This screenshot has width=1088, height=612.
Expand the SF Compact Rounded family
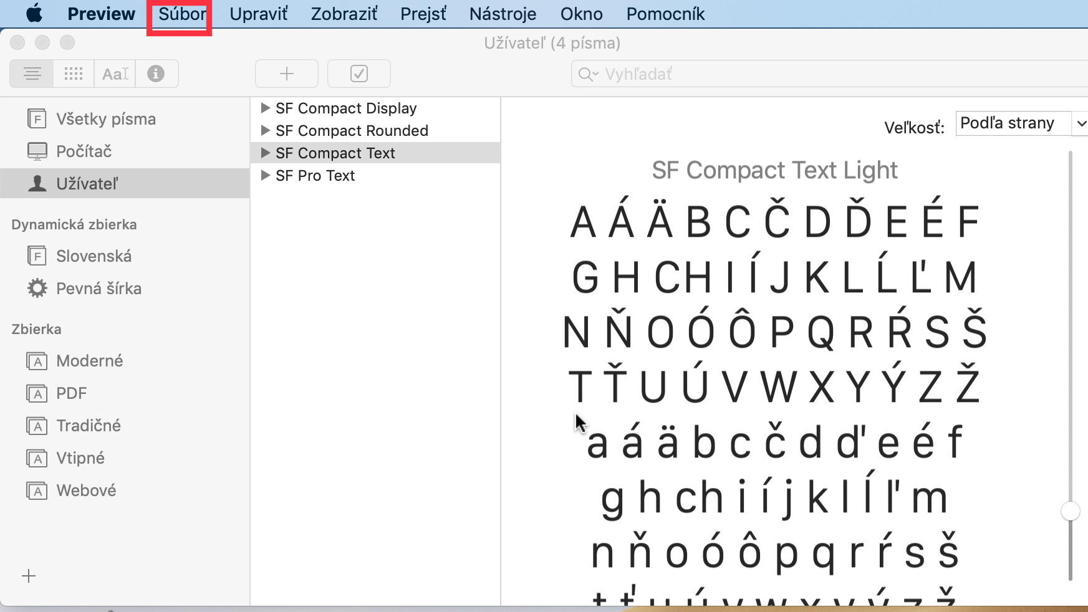[265, 130]
